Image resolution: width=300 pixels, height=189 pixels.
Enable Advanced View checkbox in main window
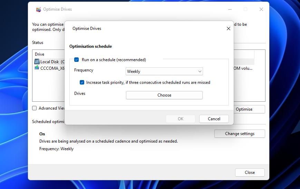tap(35, 108)
